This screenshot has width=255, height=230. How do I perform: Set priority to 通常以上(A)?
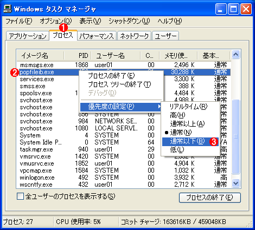tap(190, 124)
